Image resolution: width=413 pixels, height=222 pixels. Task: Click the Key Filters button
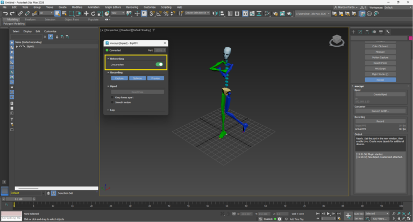click(x=379, y=219)
